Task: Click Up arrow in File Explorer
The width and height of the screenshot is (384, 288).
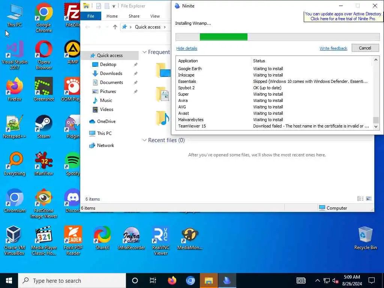Action: click(115, 27)
